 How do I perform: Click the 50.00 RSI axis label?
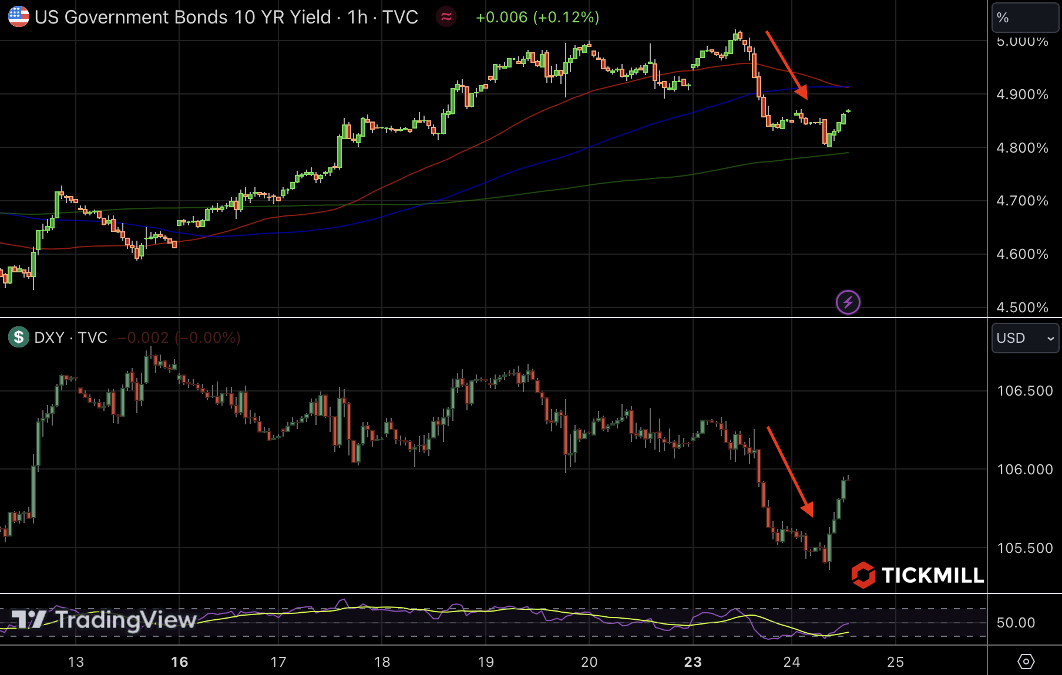(1016, 623)
